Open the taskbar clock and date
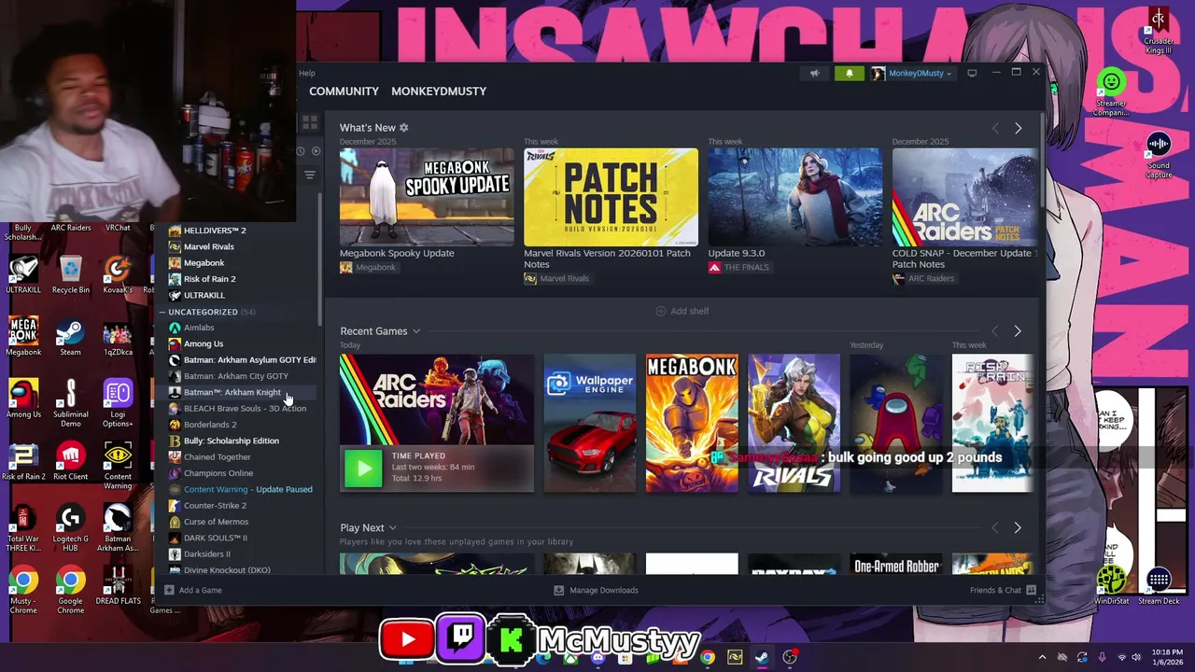The width and height of the screenshot is (1195, 672). [x=1167, y=657]
